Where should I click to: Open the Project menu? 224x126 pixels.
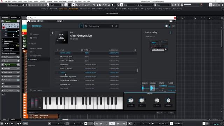[x=14, y=1]
